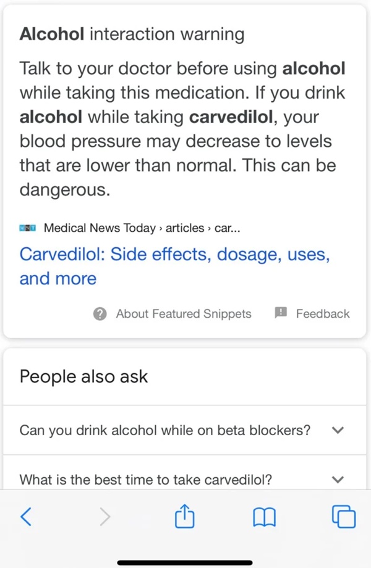Tap the Safari forward arrow
371x568 pixels.
pyautogui.click(x=105, y=516)
